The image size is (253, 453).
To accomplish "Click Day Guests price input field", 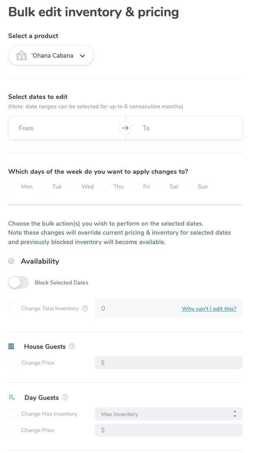I will coord(169,430).
